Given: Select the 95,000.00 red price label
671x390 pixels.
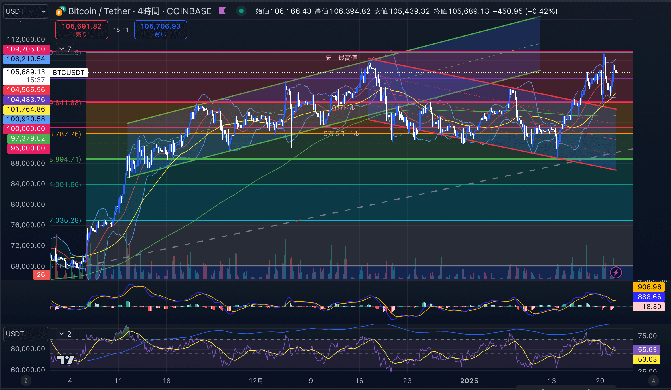Looking at the screenshot, I should (x=28, y=148).
